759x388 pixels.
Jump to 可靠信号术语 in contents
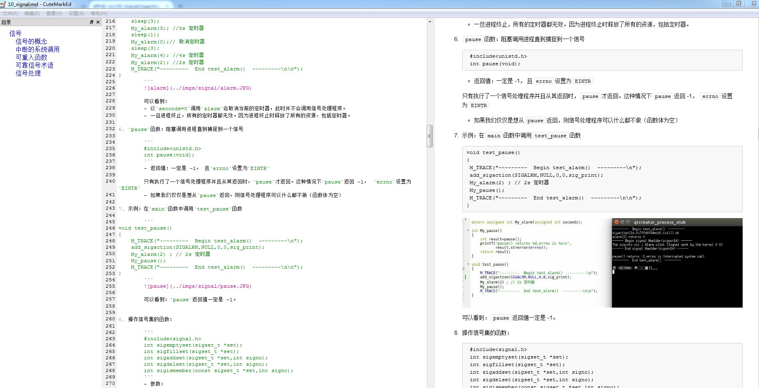[34, 65]
